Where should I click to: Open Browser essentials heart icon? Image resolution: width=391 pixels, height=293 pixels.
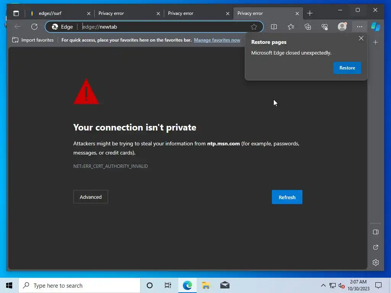(325, 27)
